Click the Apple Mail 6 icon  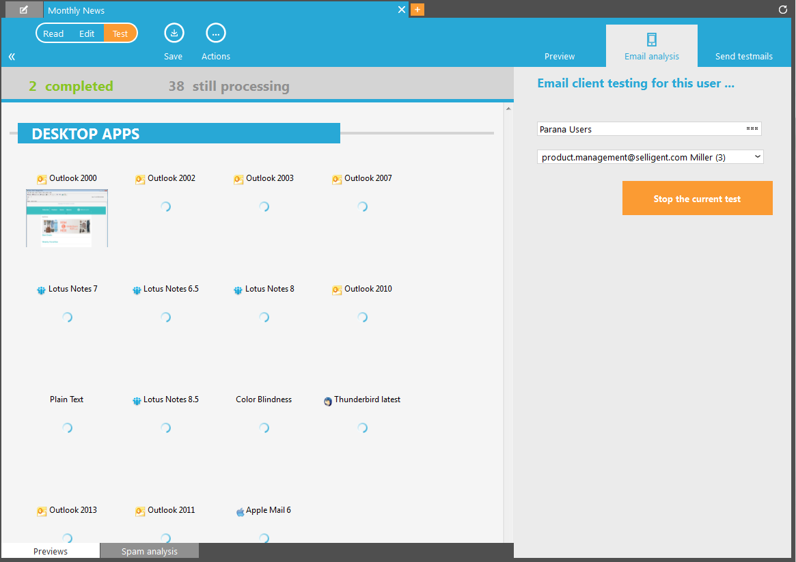(x=240, y=511)
